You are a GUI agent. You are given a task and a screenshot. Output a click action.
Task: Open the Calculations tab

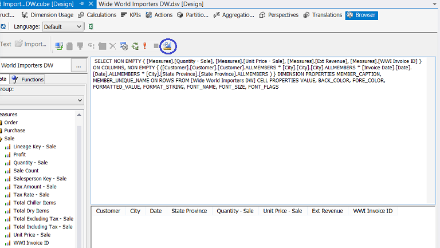[x=97, y=15]
